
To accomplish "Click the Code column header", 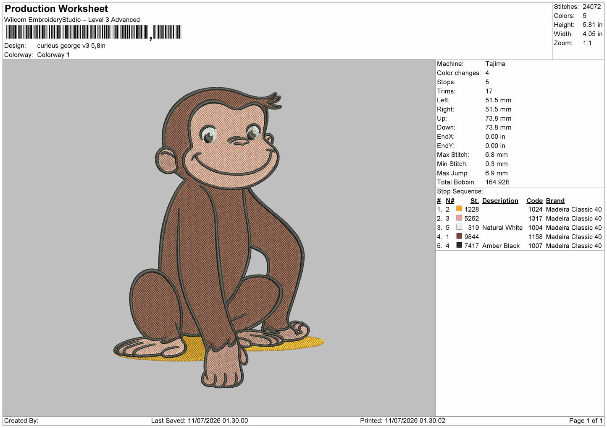I will pyautogui.click(x=534, y=201).
